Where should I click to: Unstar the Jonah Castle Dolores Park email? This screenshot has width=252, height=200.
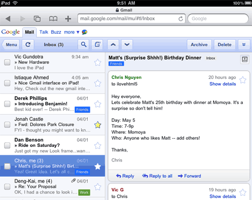[98, 125]
